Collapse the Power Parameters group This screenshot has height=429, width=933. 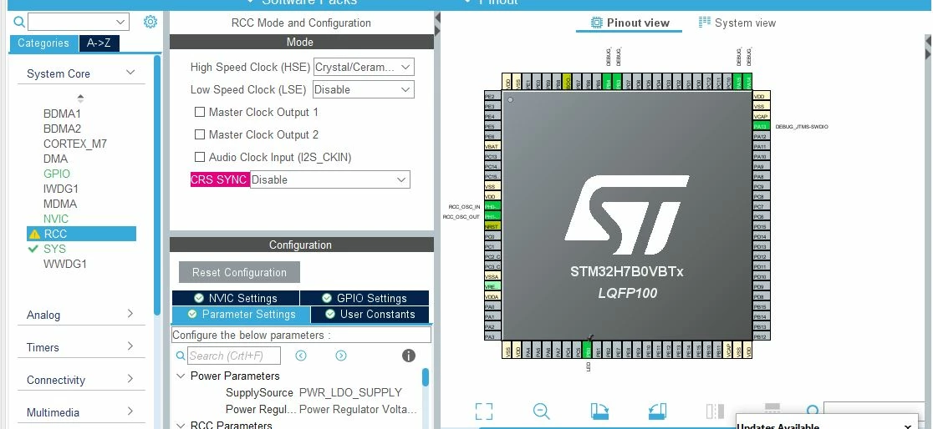(x=181, y=376)
